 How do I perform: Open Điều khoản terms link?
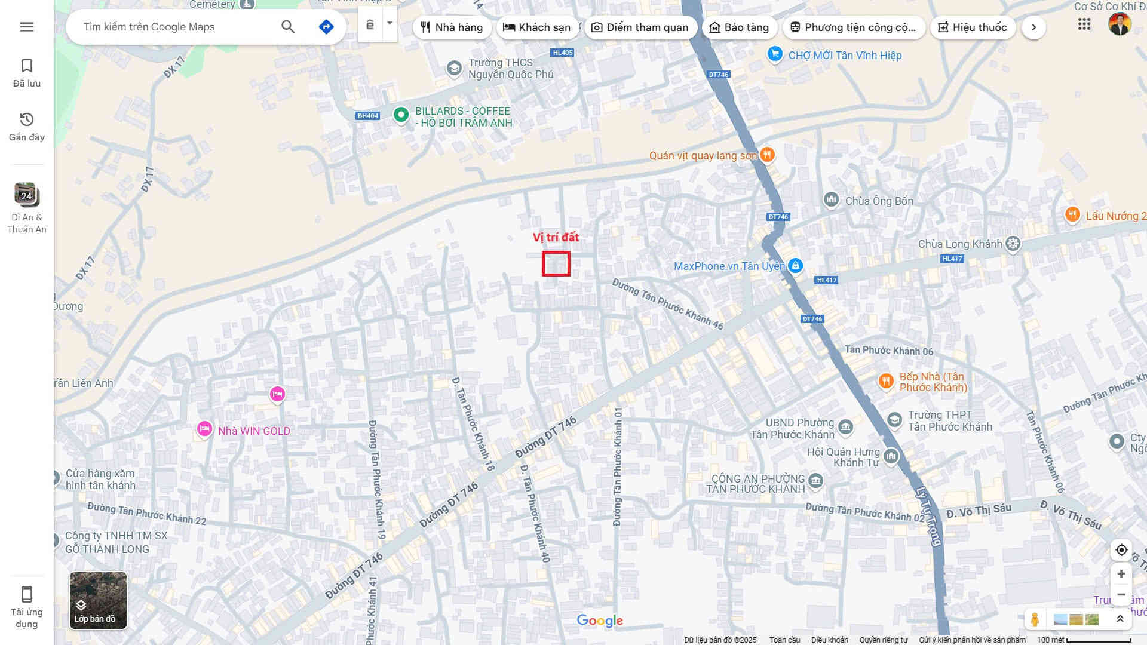829,640
